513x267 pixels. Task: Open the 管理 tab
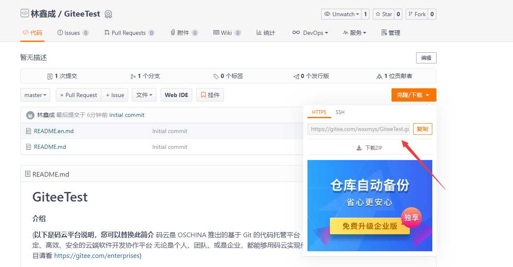(391, 33)
